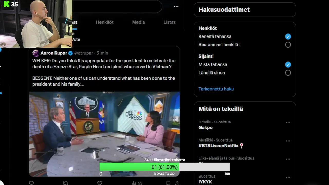Screen dimensions: 329x185
Task: Click Aaron Rupar's profile avatar
Action: click(36, 53)
